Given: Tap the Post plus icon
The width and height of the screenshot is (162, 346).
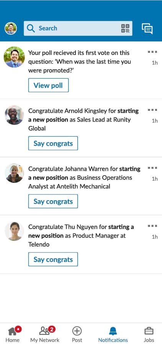Looking at the screenshot, I should [x=77, y=334].
